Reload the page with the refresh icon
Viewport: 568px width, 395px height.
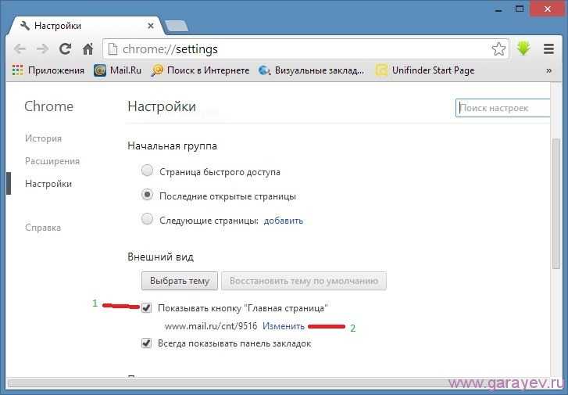click(x=65, y=48)
